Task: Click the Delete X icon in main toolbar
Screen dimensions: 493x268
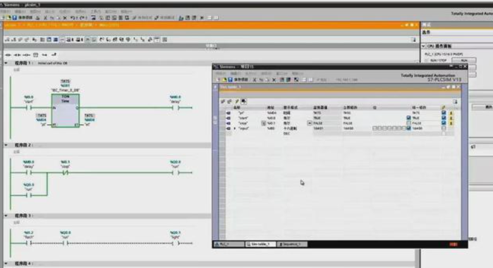Action: pyautogui.click(x=65, y=18)
